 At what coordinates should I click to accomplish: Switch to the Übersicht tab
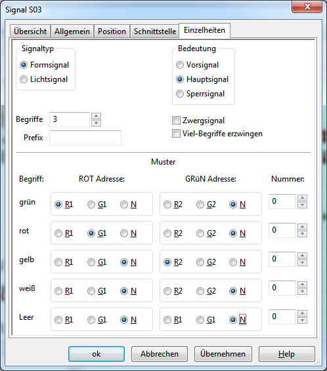[30, 31]
